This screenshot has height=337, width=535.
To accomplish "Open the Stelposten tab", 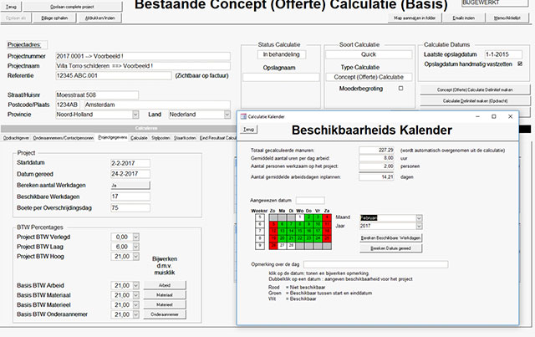I will point(160,136).
